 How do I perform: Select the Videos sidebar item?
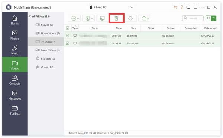[x=14, y=65]
